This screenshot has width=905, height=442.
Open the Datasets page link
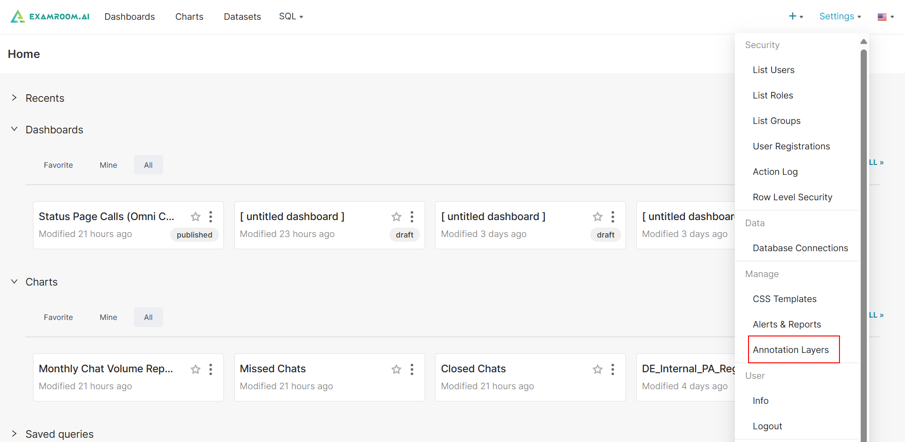[242, 16]
